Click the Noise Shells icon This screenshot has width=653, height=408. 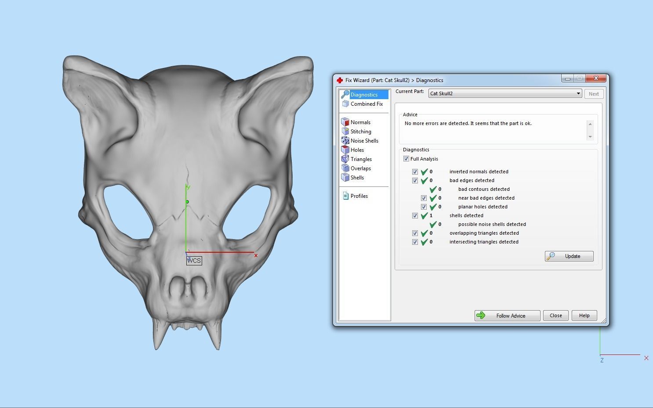click(x=345, y=140)
